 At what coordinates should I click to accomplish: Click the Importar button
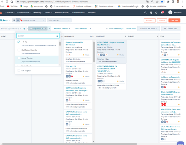(x=162, y=20)
